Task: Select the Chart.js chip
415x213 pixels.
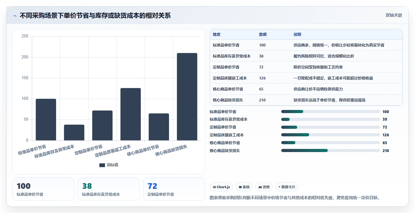Action: coord(221,187)
